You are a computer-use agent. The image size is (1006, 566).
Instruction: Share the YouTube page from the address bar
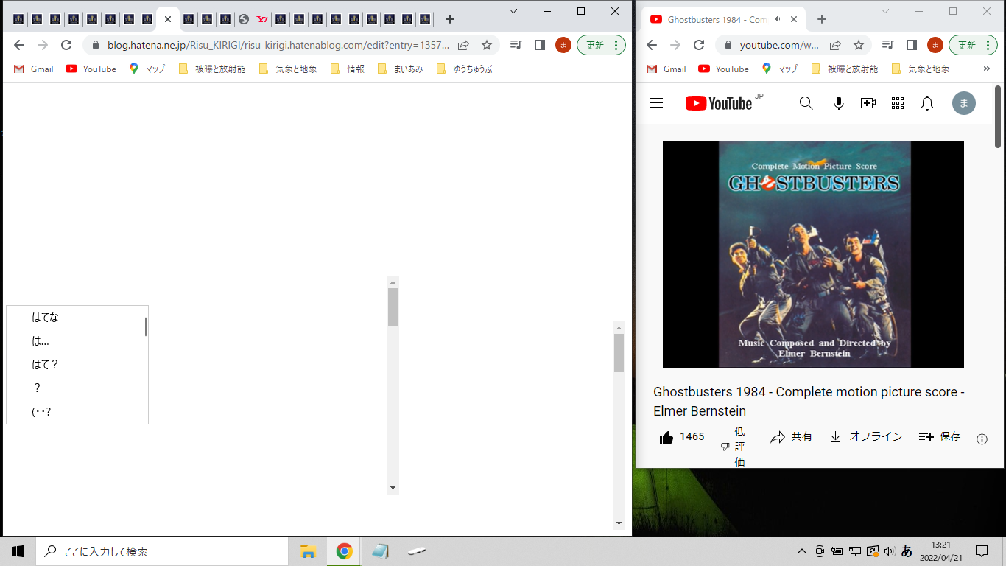[x=835, y=45]
